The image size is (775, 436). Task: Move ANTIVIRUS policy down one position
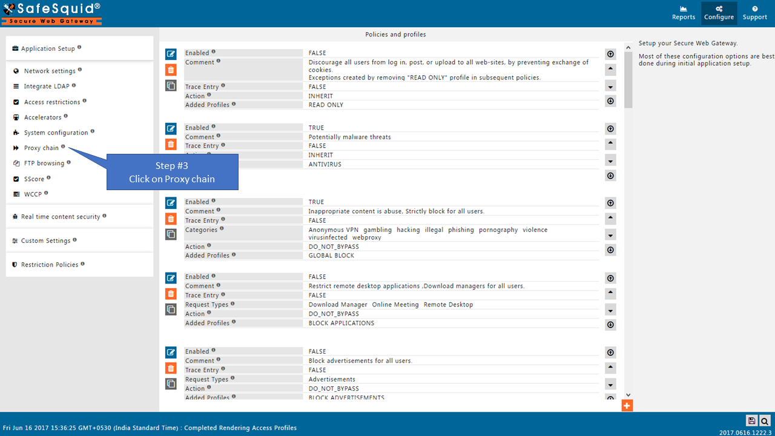click(610, 161)
